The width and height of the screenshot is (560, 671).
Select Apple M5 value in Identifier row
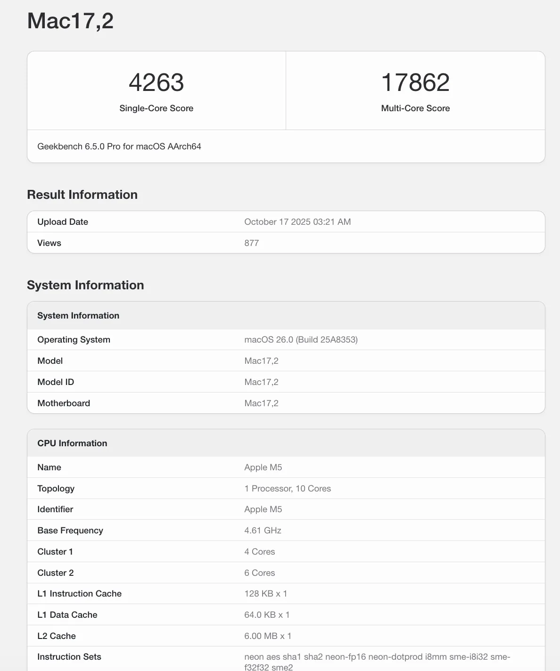(x=263, y=509)
